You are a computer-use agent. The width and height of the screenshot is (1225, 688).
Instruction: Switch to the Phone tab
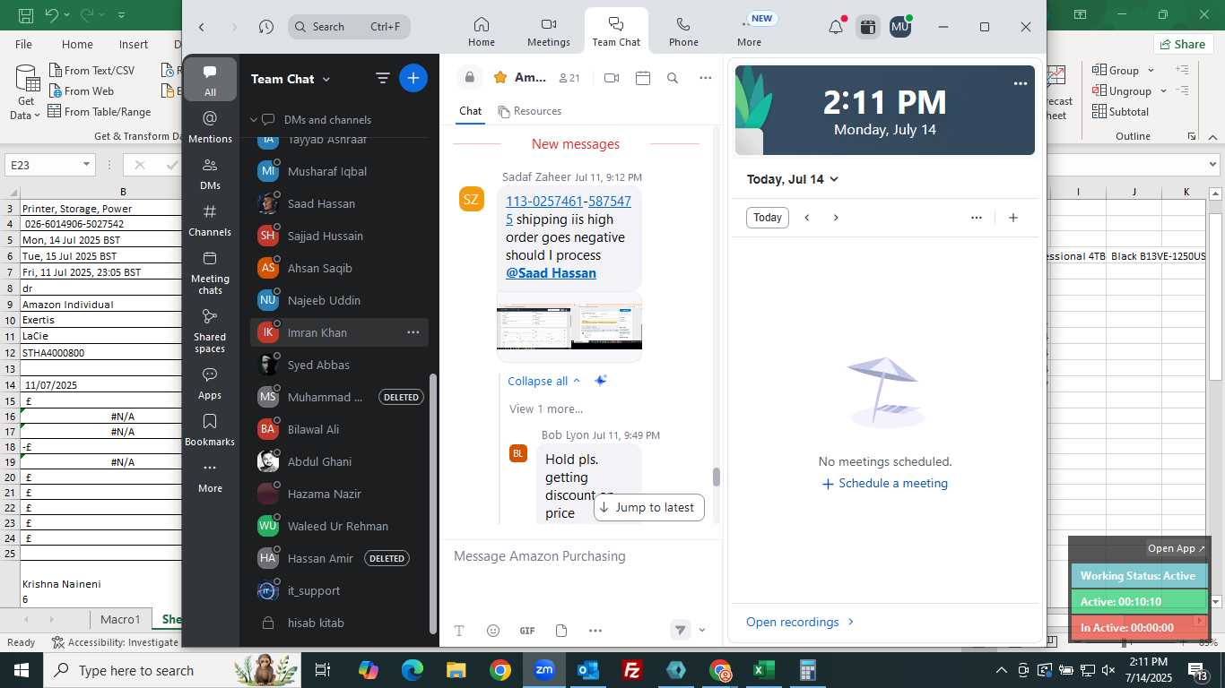coord(683,31)
